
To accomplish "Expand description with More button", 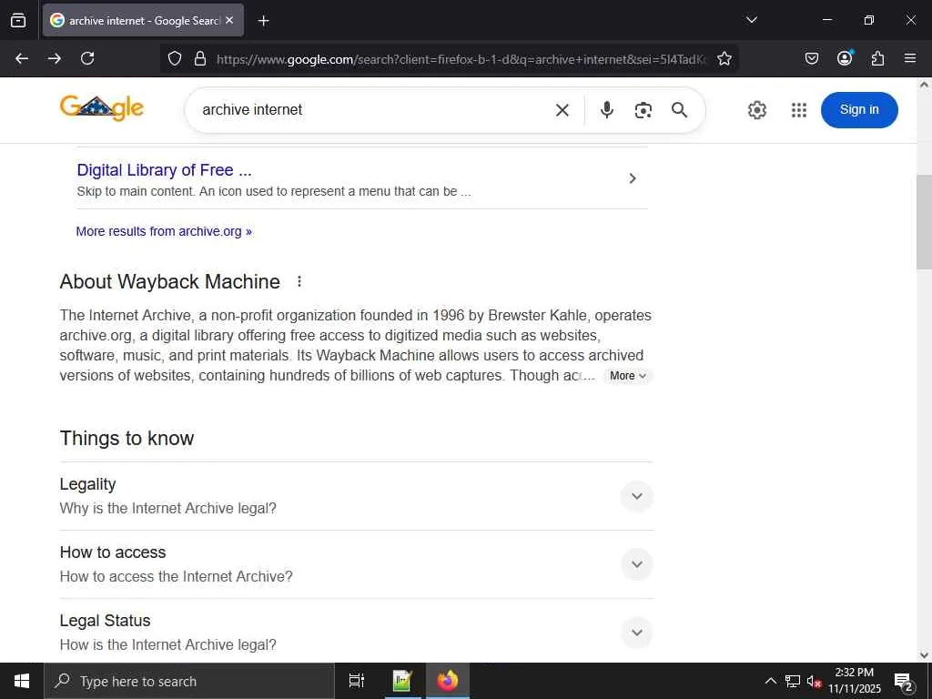I will coord(628,376).
